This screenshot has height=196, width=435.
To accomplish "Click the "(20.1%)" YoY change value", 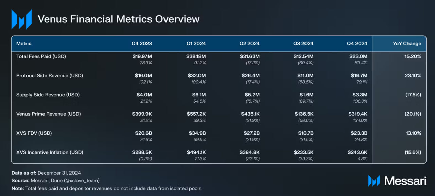I will pyautogui.click(x=413, y=114).
